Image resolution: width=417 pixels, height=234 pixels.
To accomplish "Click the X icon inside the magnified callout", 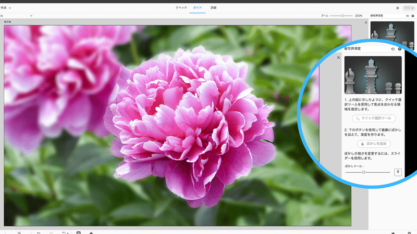I will click(338, 58).
